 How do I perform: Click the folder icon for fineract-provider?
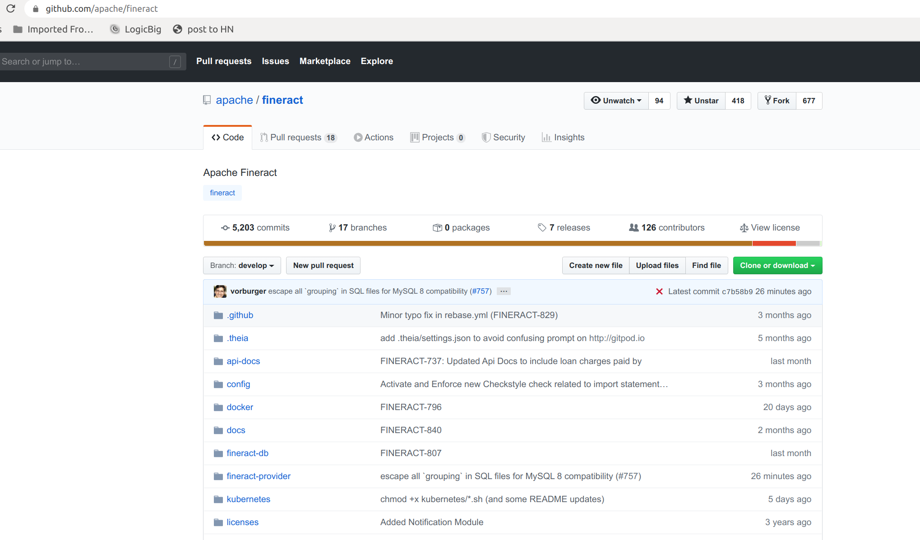[218, 476]
